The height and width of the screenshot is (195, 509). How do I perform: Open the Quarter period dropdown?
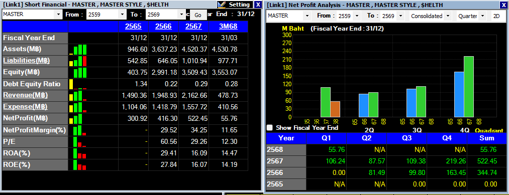(482, 16)
